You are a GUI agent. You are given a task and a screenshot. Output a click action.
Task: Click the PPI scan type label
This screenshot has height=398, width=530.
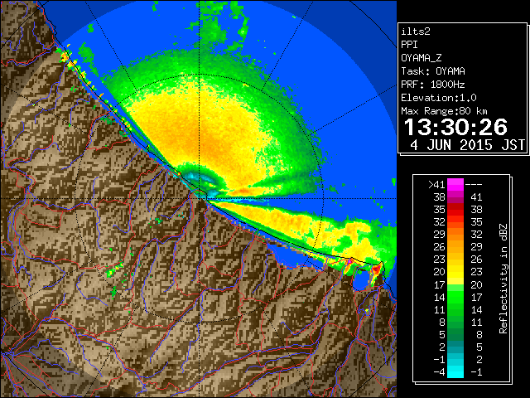pos(409,45)
